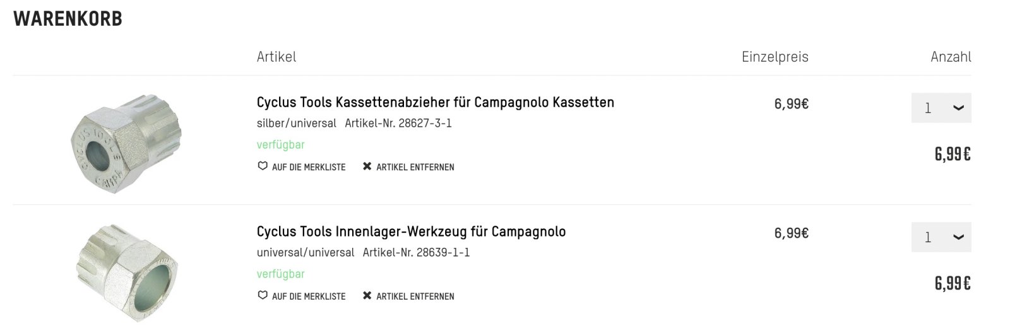Click the WARENKORB page heading
Image resolution: width=1010 pixels, height=333 pixels.
[x=68, y=20]
